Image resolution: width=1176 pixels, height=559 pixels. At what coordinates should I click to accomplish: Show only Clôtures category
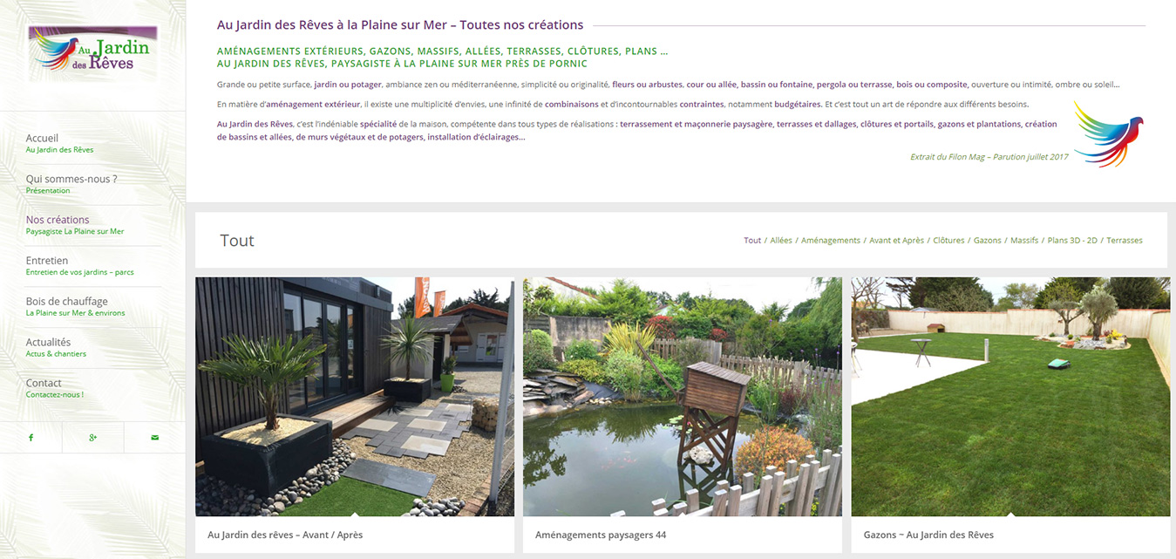(x=948, y=241)
